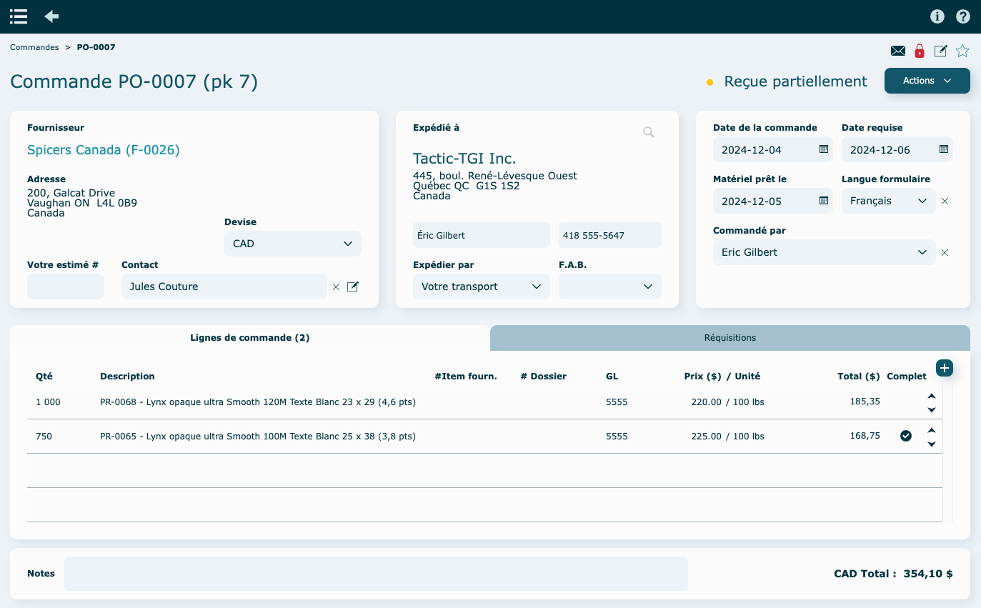981x608 pixels.
Task: Open the hamburger list menu icon
Action: click(19, 16)
